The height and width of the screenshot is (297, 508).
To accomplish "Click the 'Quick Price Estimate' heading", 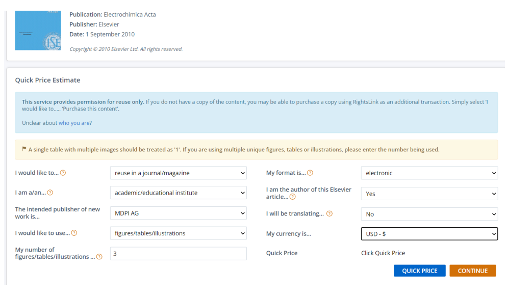I will pos(47,80).
